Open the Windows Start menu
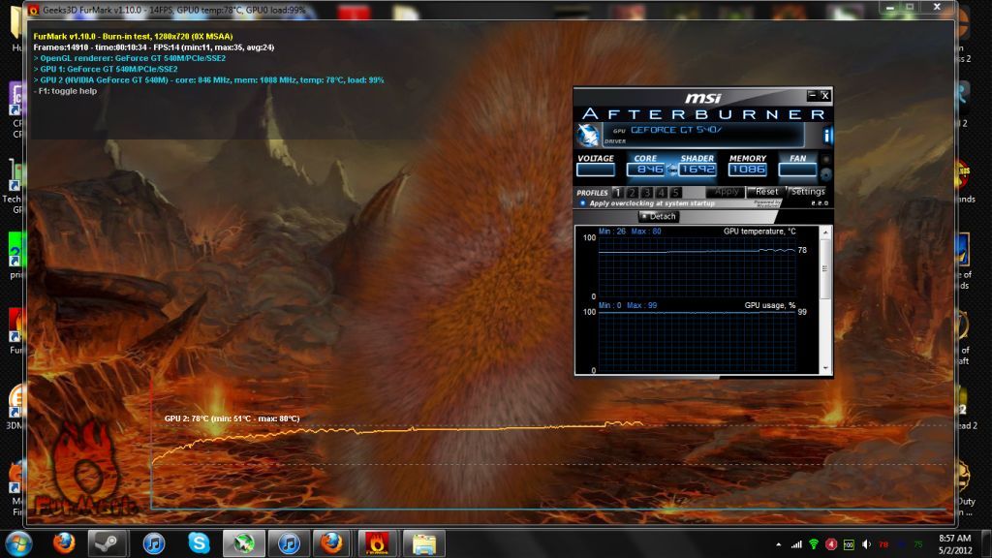This screenshot has width=992, height=558. click(18, 543)
